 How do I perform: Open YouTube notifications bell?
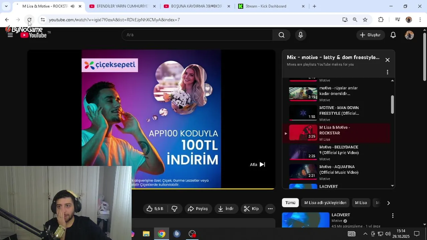(x=393, y=35)
